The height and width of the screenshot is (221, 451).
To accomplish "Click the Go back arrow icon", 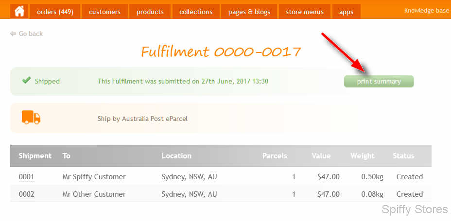I will [x=13, y=34].
